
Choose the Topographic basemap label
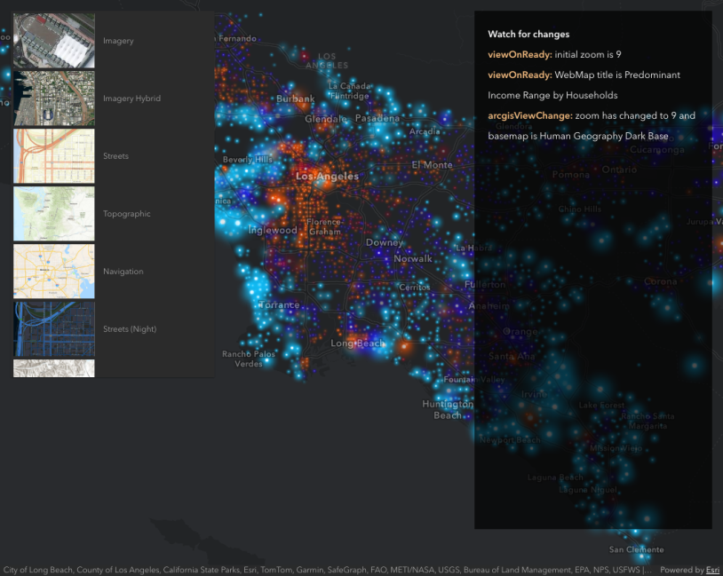click(x=126, y=214)
